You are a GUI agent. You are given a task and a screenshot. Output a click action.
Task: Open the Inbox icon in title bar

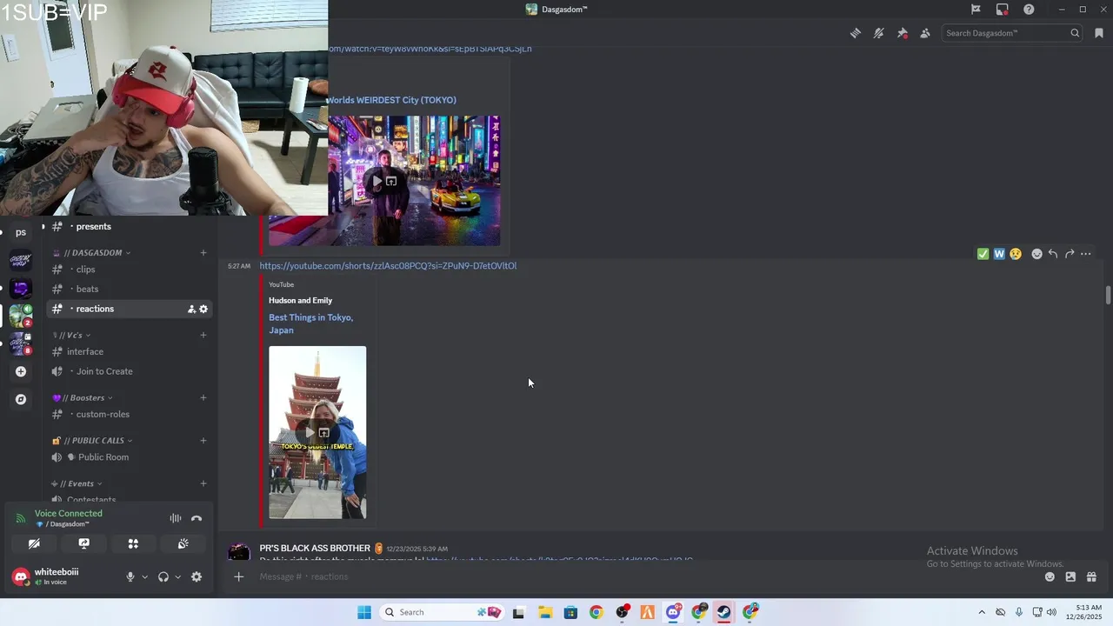[x=1003, y=10]
